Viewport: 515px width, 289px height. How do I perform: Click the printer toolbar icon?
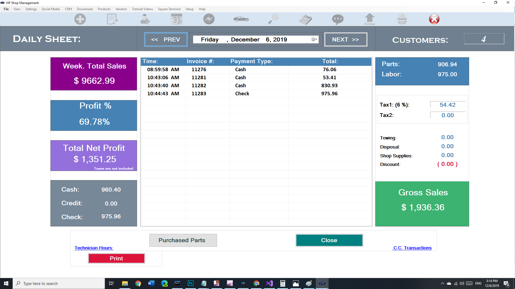click(402, 19)
